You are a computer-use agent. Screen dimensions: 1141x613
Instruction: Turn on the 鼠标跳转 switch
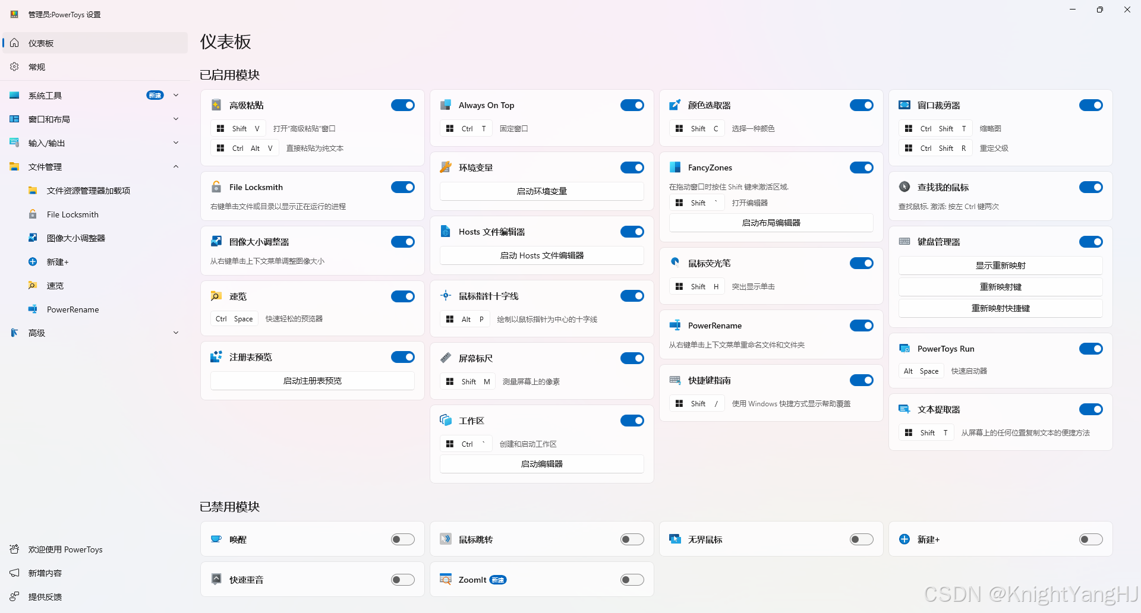pos(632,539)
